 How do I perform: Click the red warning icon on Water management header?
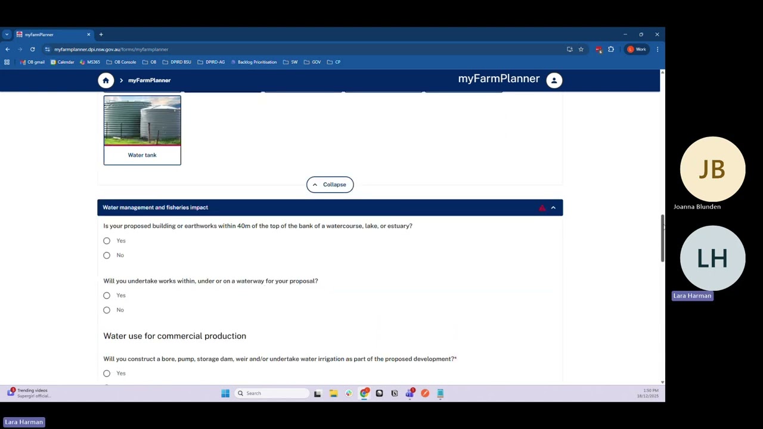tap(542, 208)
